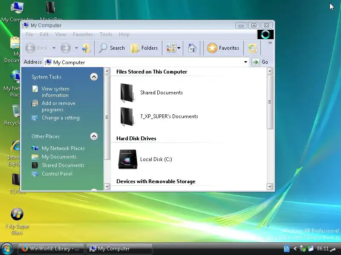Click the Home house icon
This screenshot has height=255, width=341.
pos(192,48)
